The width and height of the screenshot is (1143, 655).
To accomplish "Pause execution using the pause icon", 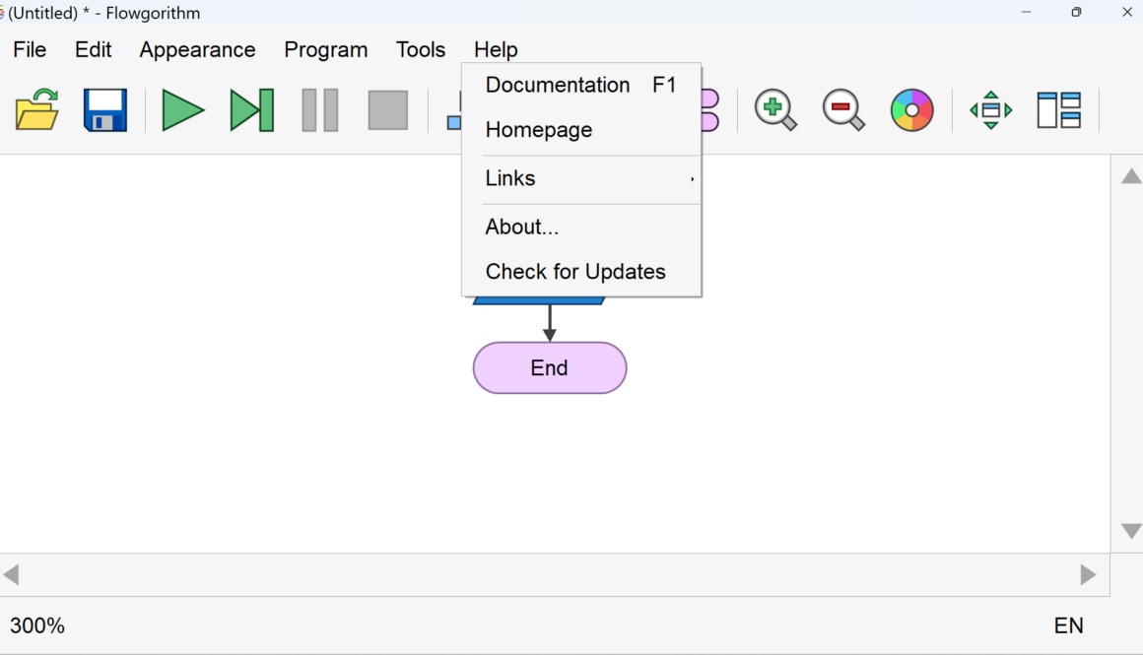I will 320,110.
